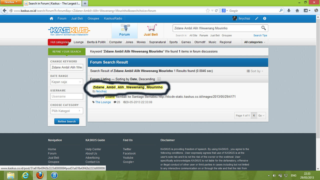Open the Kapan saja date range dropdown
The width and height of the screenshot is (320, 180).
67,82
